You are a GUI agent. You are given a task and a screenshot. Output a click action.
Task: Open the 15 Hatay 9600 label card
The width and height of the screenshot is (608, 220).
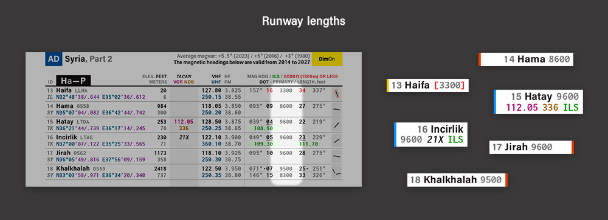click(x=538, y=102)
